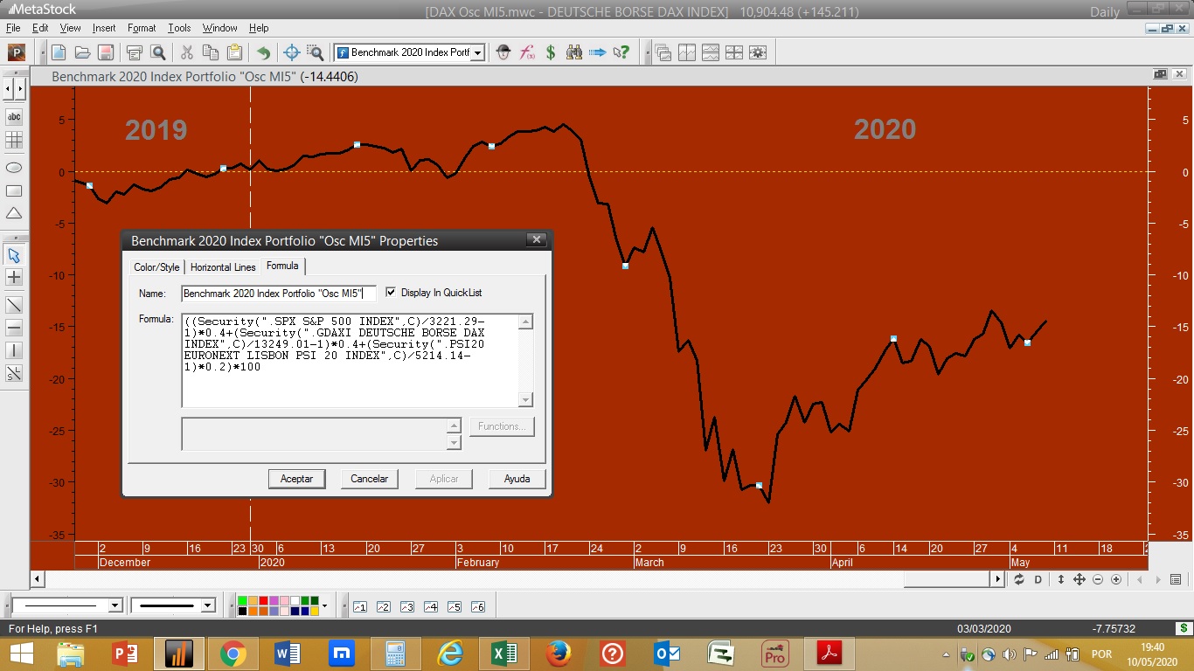Click inside the indicator Name field
Image resolution: width=1194 pixels, height=671 pixels.
[279, 294]
